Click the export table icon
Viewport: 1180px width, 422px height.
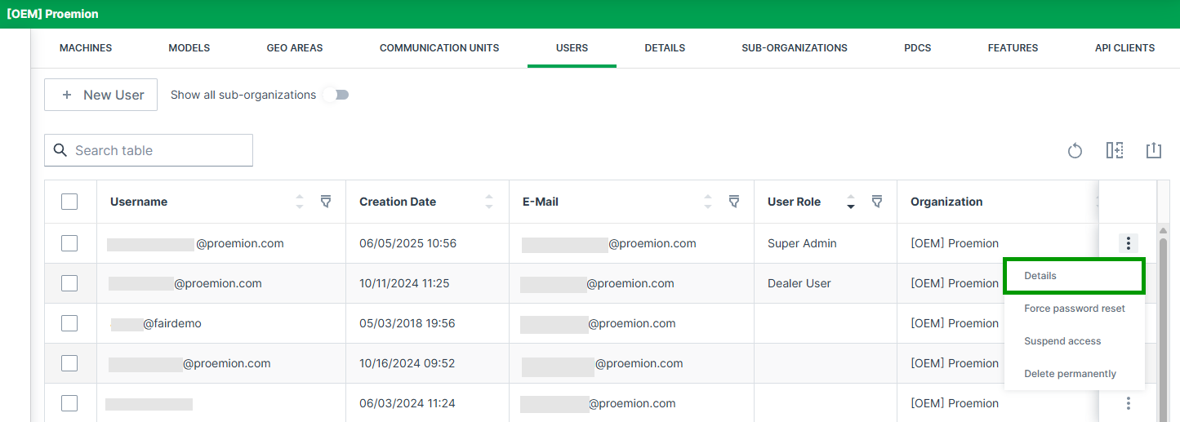pos(1153,150)
